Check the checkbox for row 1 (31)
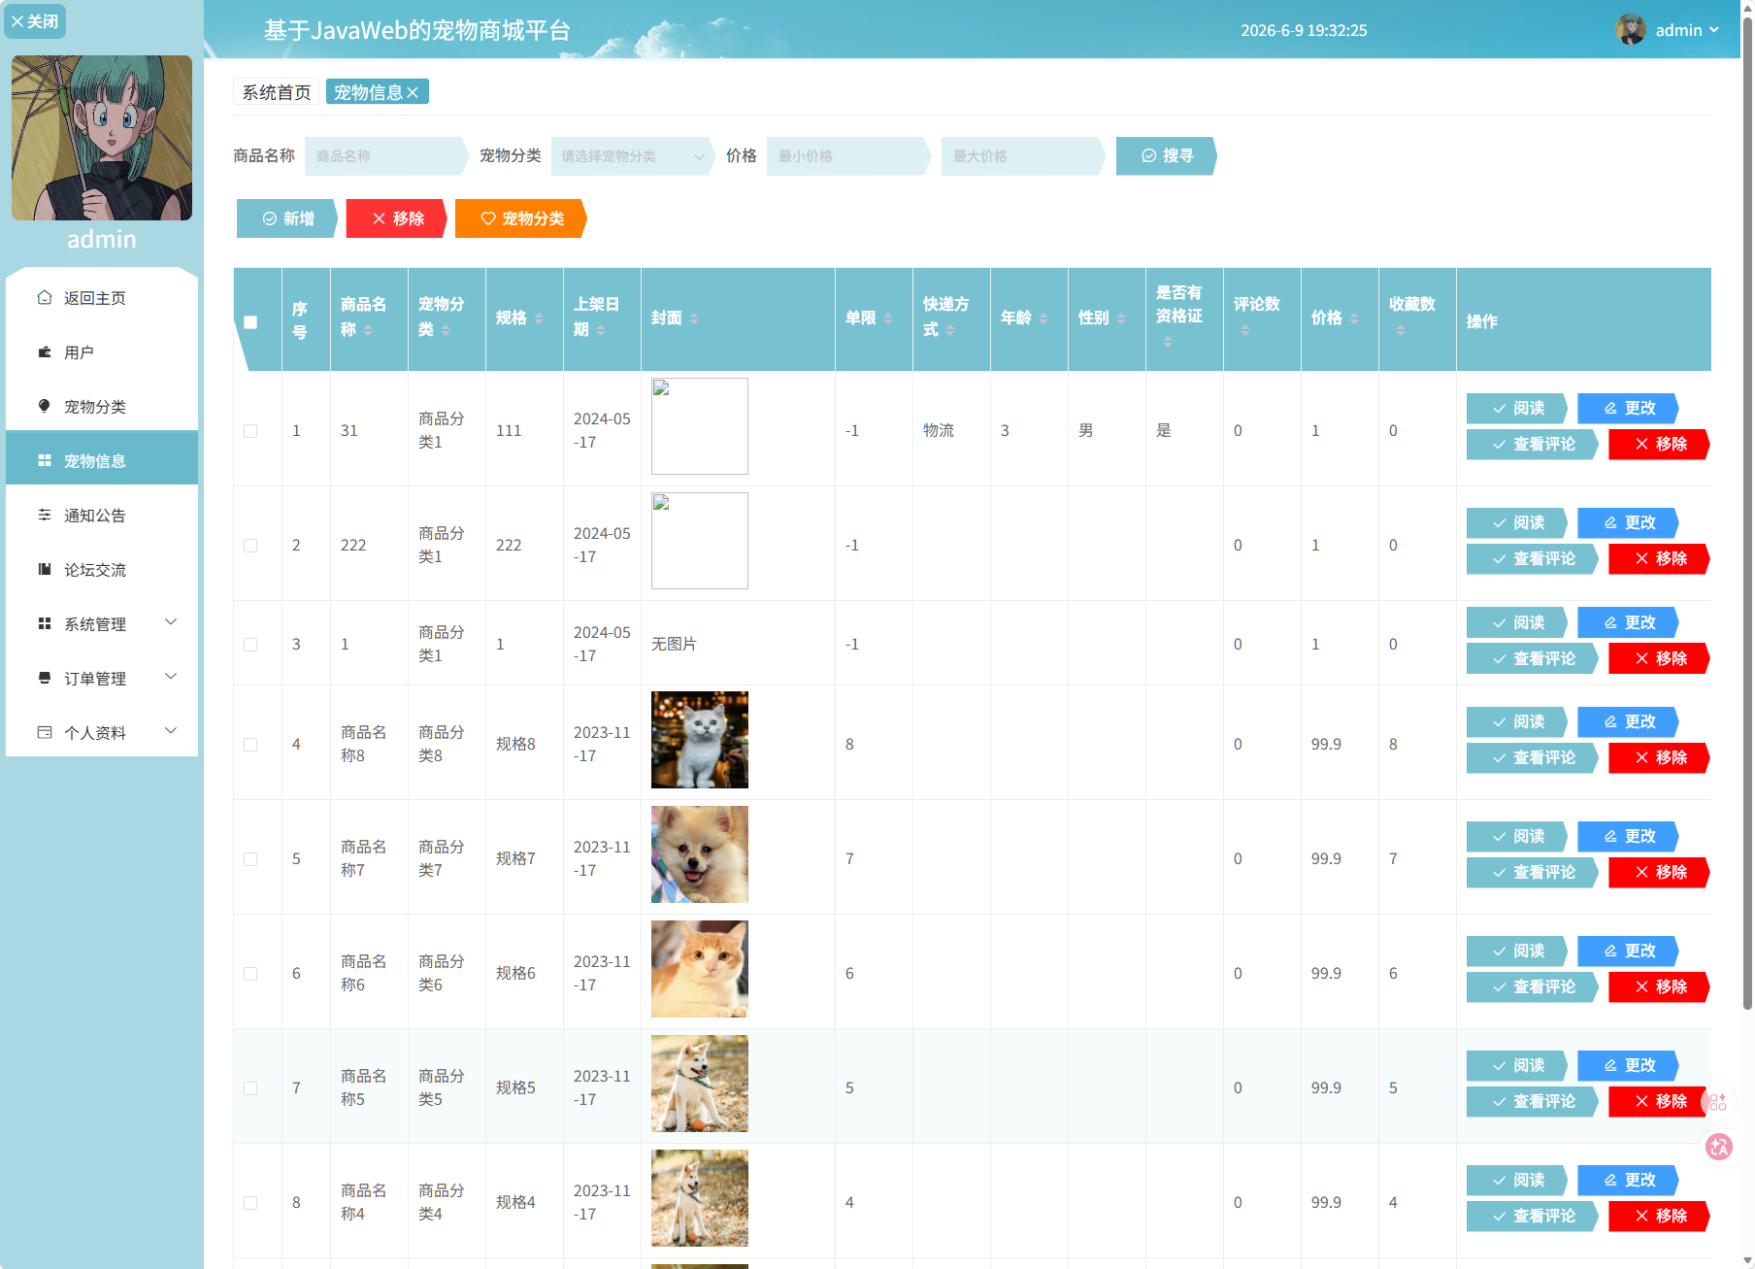 [x=250, y=431]
